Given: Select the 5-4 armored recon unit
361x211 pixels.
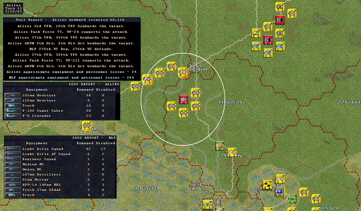Looking at the screenshot, I should 256,33.
